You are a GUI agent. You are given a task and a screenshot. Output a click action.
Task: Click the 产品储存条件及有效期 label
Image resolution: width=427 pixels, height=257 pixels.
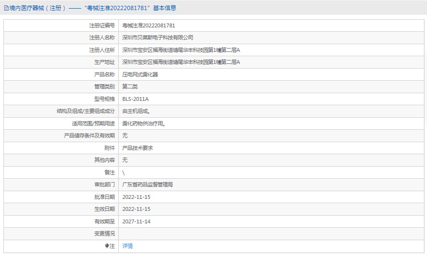[89, 136]
